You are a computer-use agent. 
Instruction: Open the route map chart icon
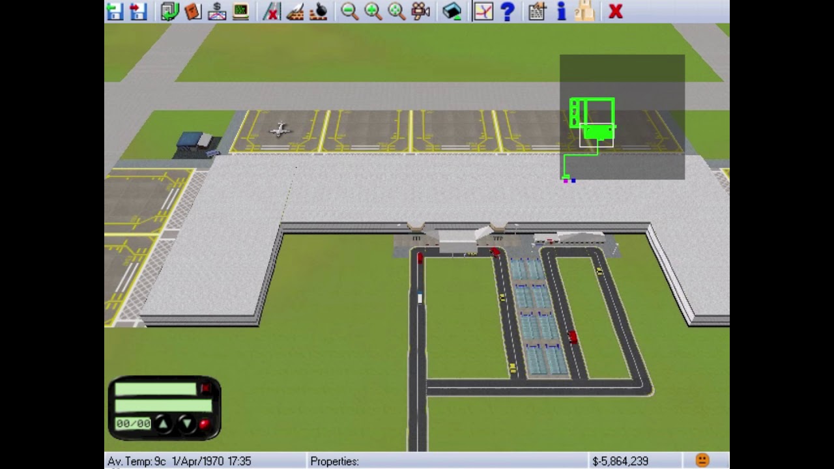coord(483,11)
